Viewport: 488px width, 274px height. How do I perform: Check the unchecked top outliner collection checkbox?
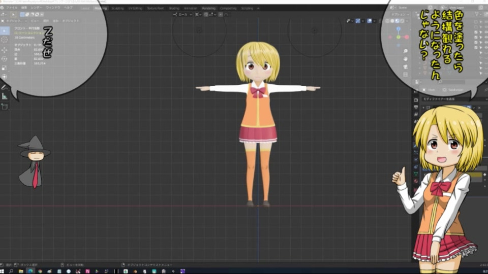point(476,22)
